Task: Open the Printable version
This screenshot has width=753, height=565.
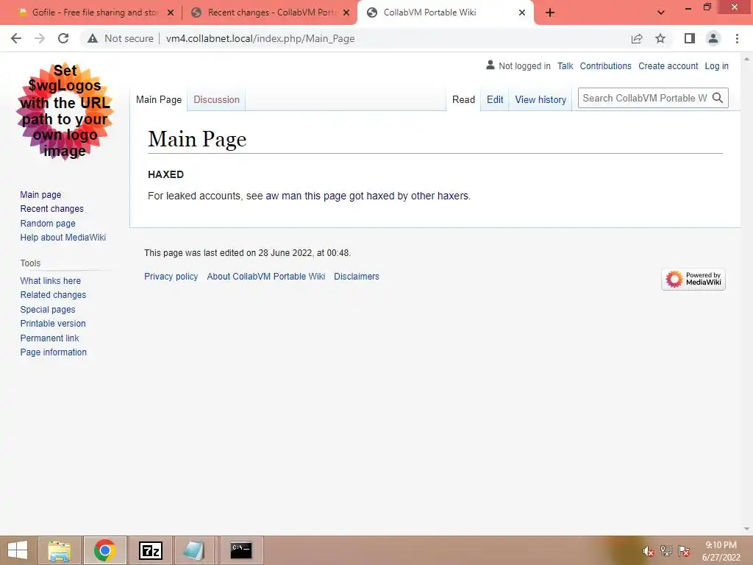Action: tap(53, 324)
